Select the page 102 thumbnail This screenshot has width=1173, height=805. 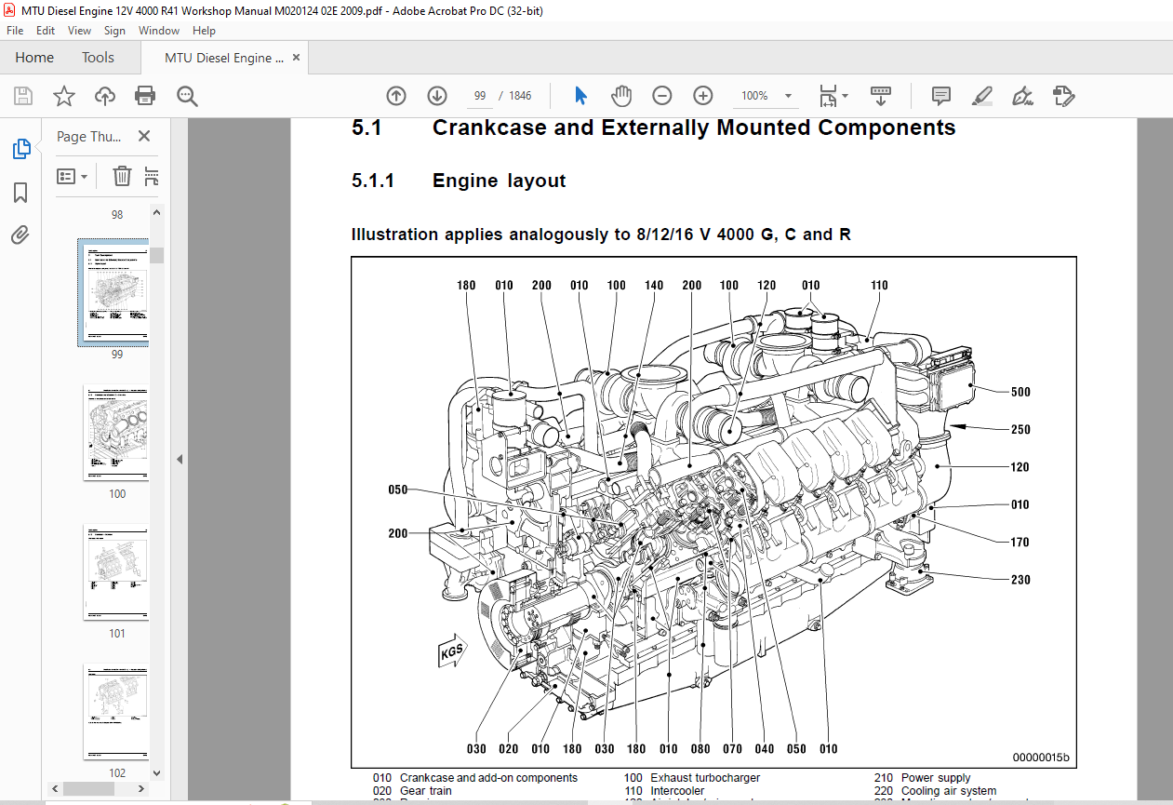pyautogui.click(x=116, y=712)
